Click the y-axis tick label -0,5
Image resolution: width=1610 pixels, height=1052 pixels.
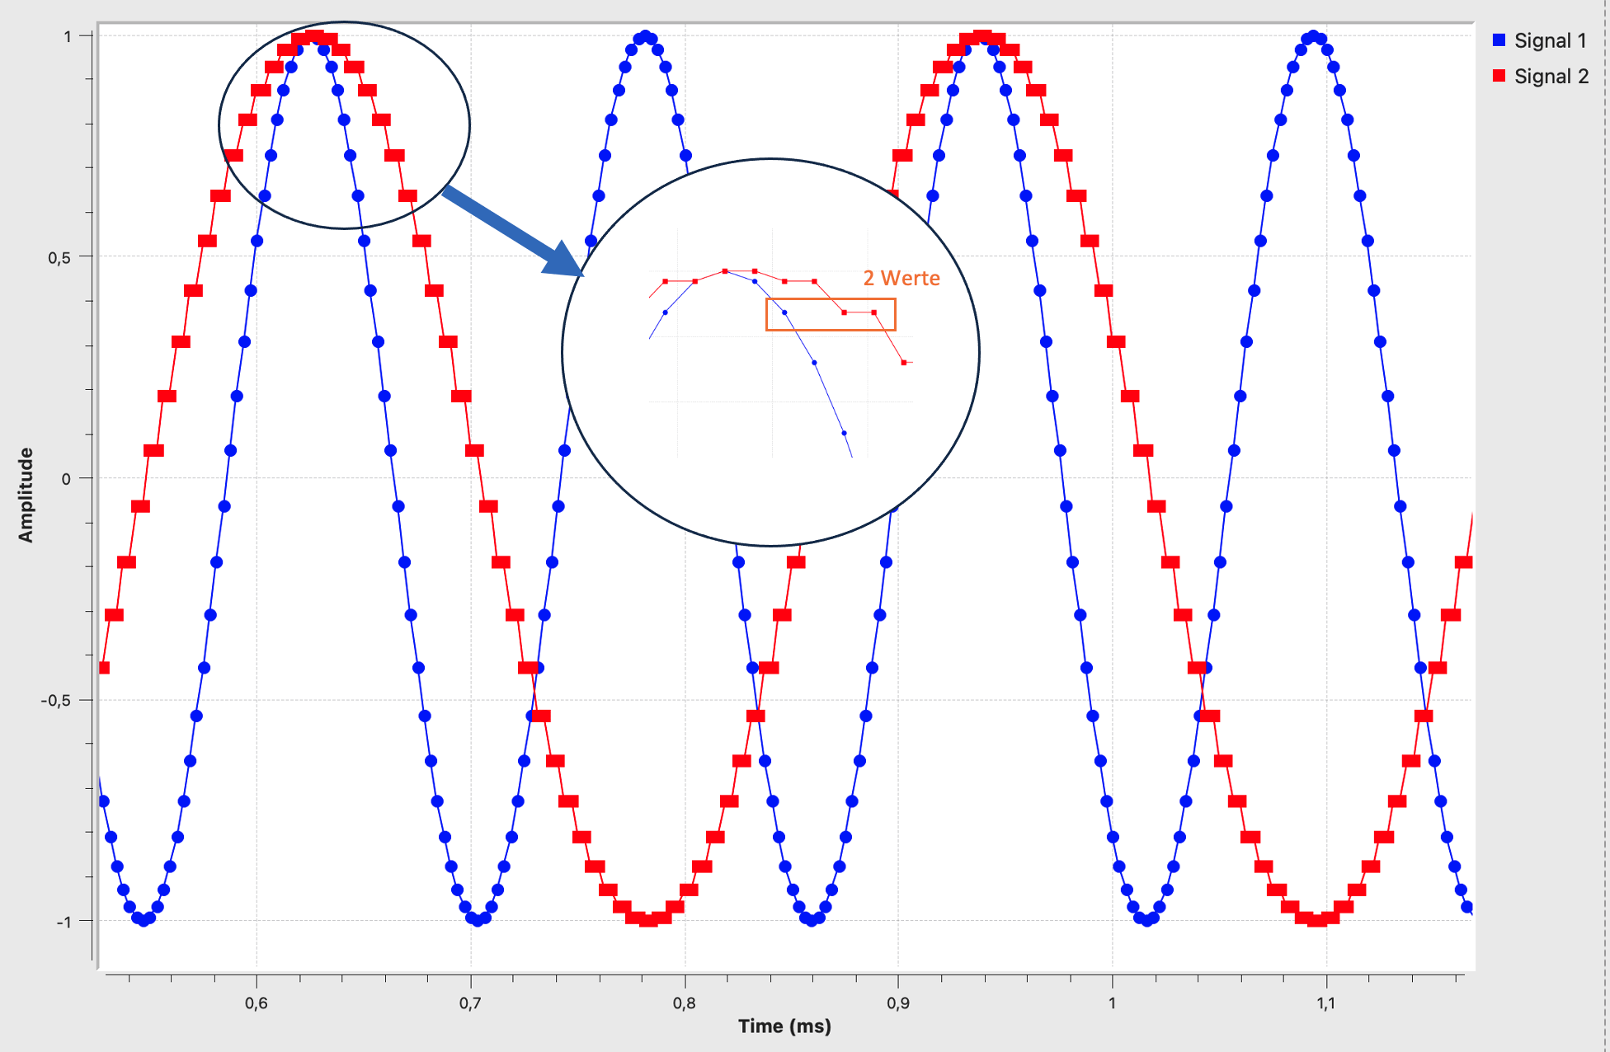pos(56,701)
